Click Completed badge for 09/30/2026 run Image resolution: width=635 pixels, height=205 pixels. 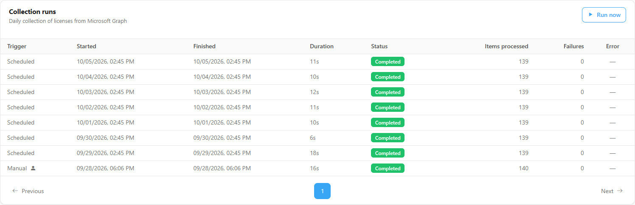point(388,138)
